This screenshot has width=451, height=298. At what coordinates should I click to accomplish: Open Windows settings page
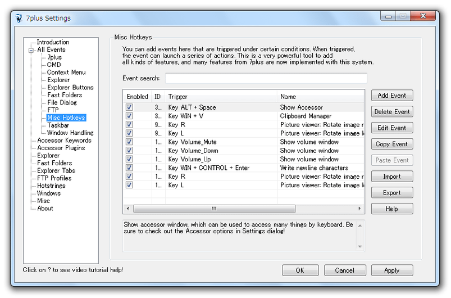(49, 193)
